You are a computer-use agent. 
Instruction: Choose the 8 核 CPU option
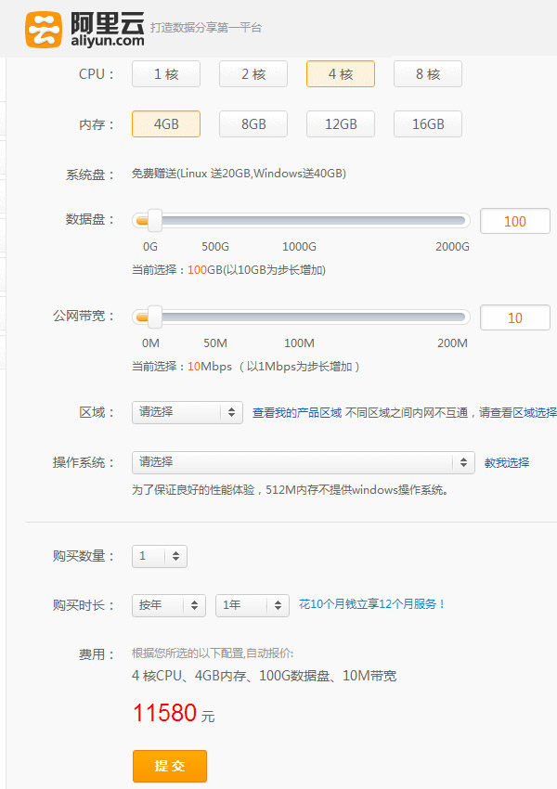coord(428,74)
